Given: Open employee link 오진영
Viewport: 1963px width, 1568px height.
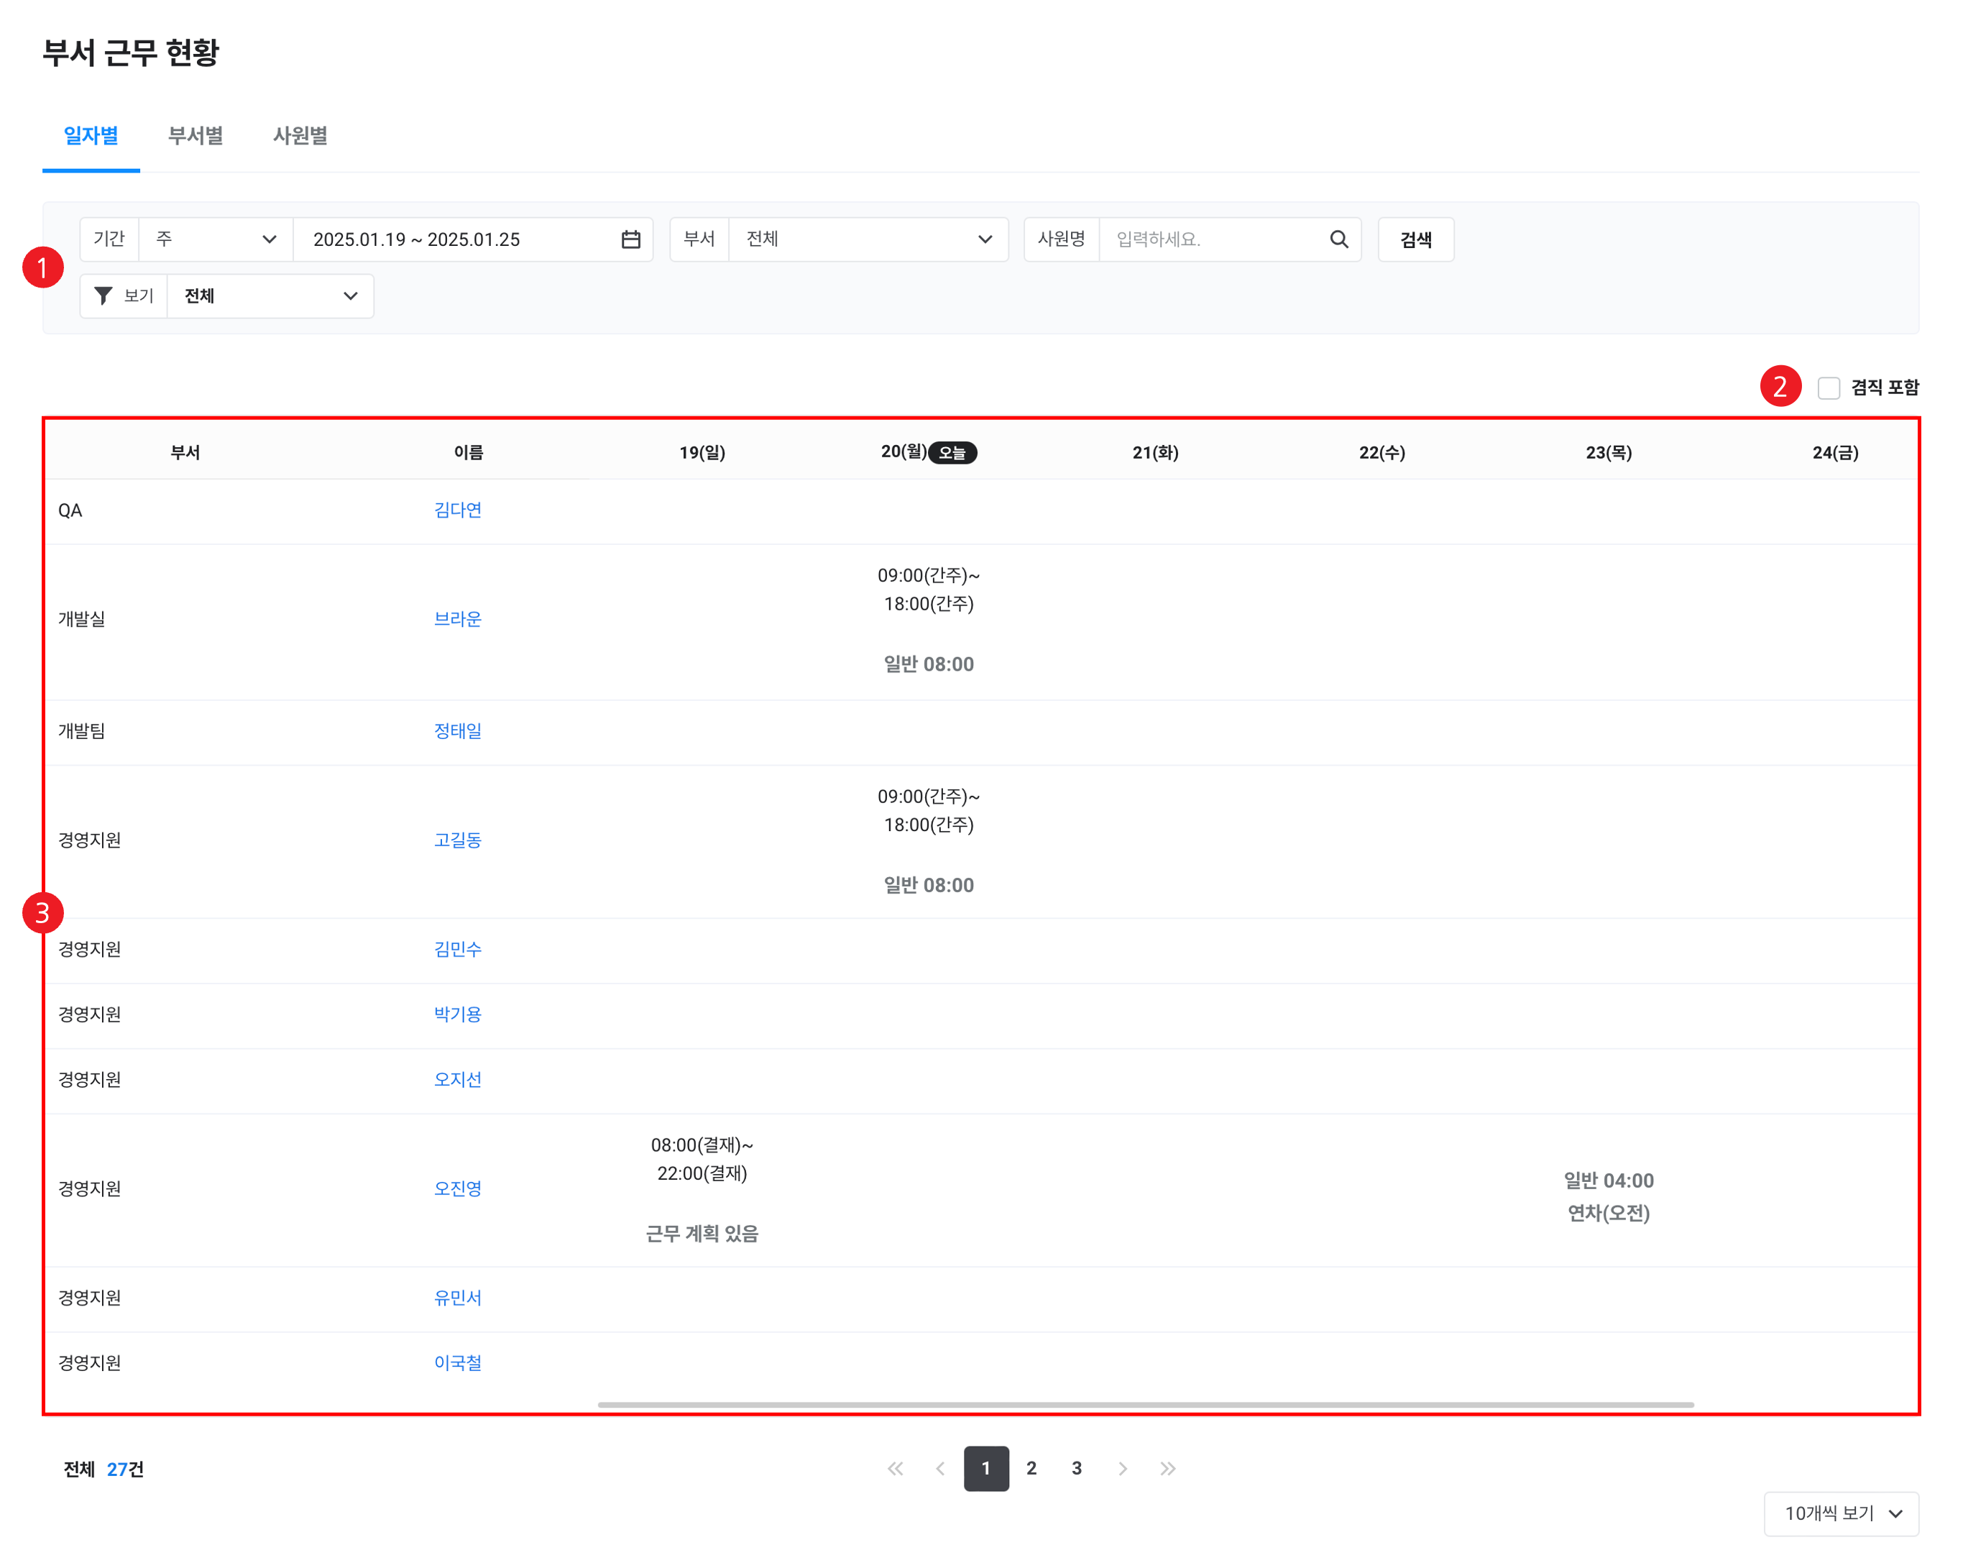Looking at the screenshot, I should click(x=457, y=1188).
